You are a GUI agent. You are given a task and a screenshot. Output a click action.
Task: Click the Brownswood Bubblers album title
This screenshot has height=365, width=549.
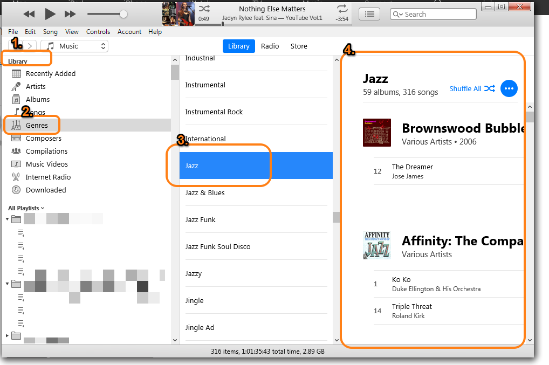(463, 128)
